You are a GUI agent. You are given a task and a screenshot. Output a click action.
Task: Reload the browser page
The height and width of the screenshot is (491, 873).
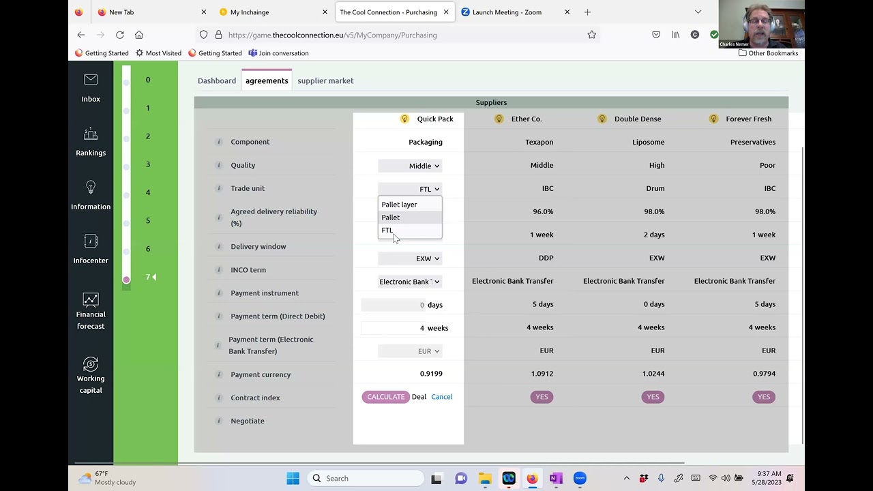(120, 35)
